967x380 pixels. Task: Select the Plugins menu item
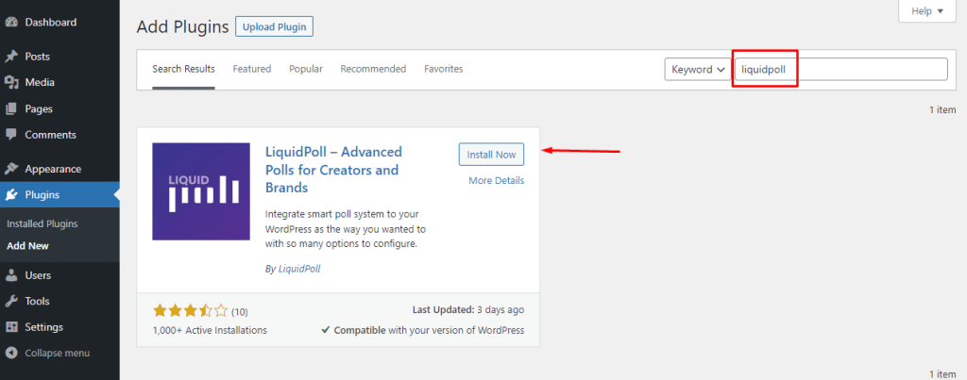tap(59, 195)
